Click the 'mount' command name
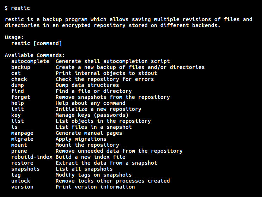Screen dimensions: 262x197 click(x=19, y=145)
